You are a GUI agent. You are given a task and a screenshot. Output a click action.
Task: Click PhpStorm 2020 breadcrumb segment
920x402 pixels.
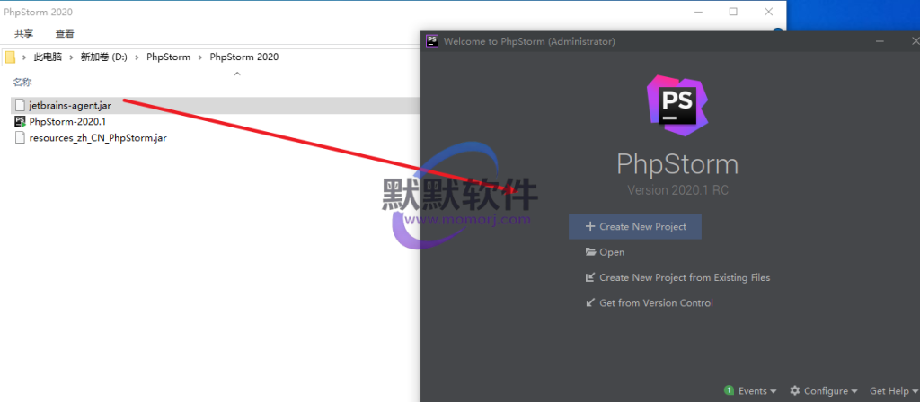tap(244, 57)
